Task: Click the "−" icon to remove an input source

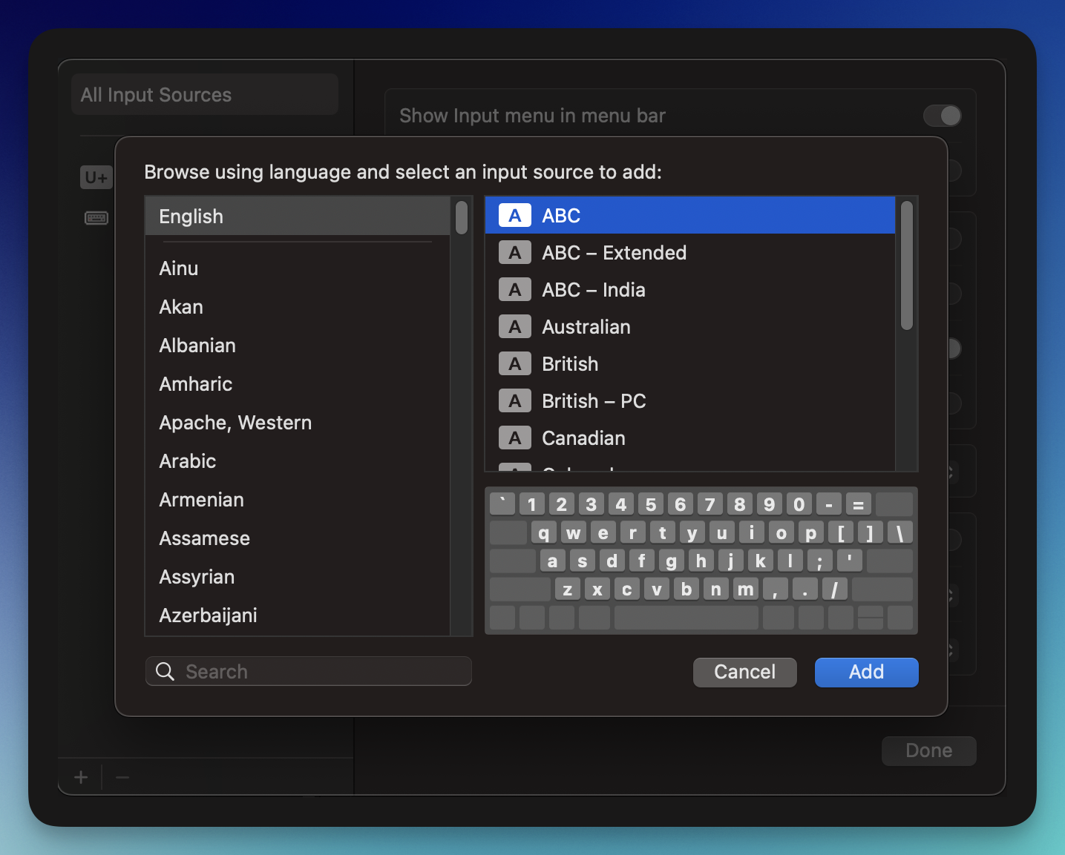Action: tap(122, 776)
